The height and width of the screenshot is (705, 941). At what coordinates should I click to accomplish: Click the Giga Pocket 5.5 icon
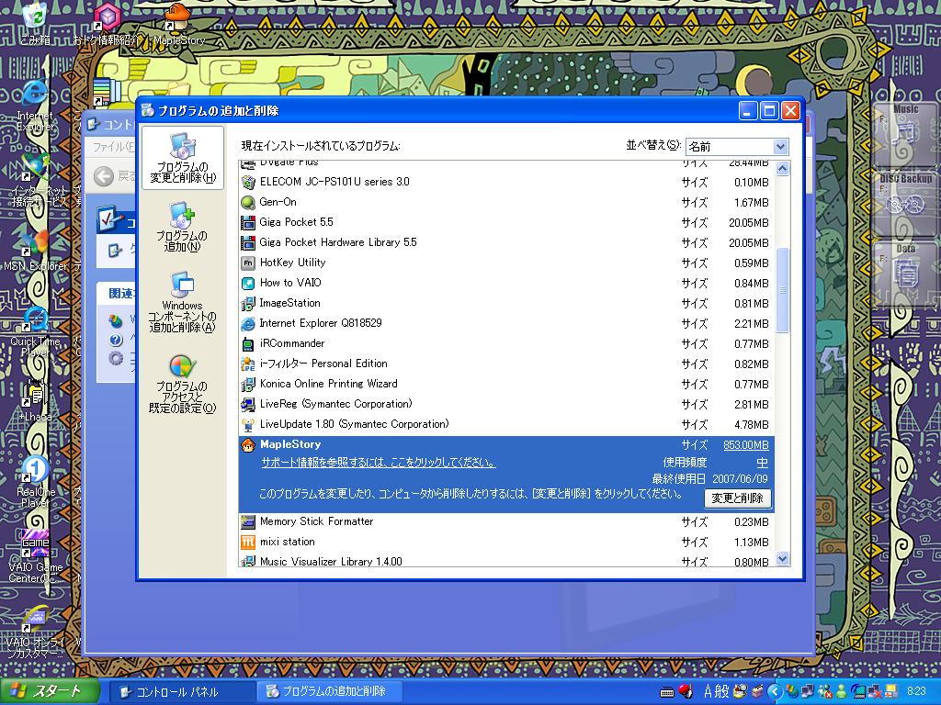tap(248, 222)
